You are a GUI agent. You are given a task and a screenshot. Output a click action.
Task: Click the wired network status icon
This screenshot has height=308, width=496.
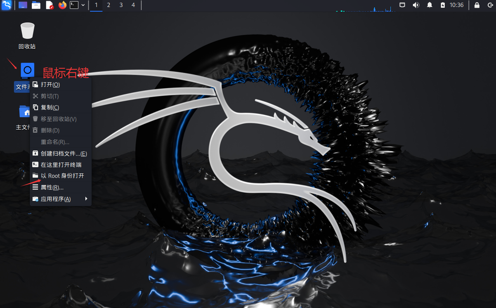coord(402,5)
